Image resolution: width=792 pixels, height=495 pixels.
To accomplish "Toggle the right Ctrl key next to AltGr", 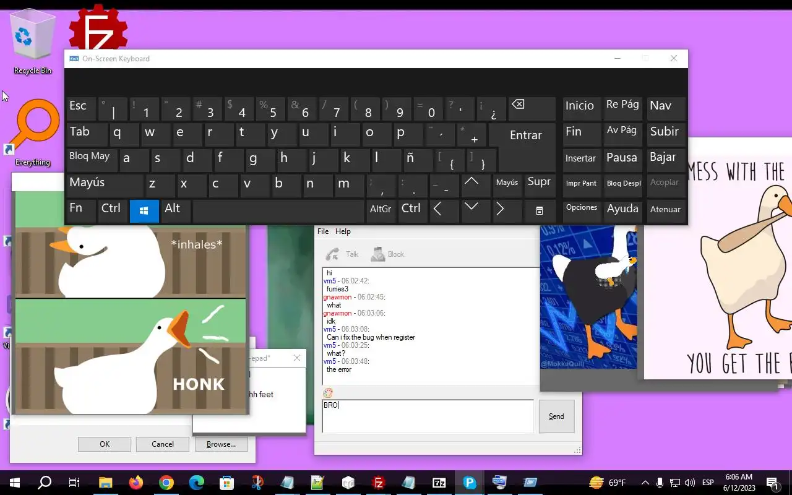I will [413, 210].
